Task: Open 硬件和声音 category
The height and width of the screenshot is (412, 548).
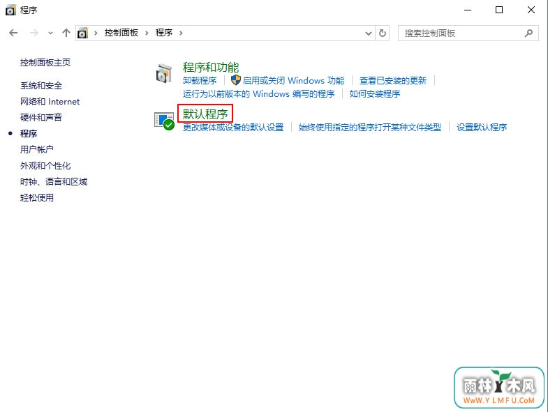Action: pos(41,117)
